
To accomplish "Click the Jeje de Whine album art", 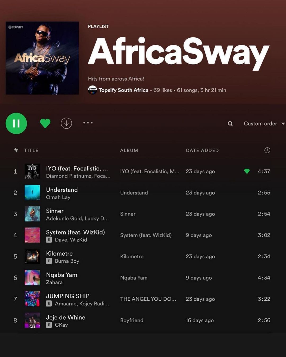I will (x=32, y=320).
